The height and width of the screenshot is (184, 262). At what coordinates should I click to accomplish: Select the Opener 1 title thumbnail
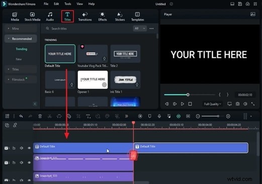pyautogui.click(x=93, y=80)
